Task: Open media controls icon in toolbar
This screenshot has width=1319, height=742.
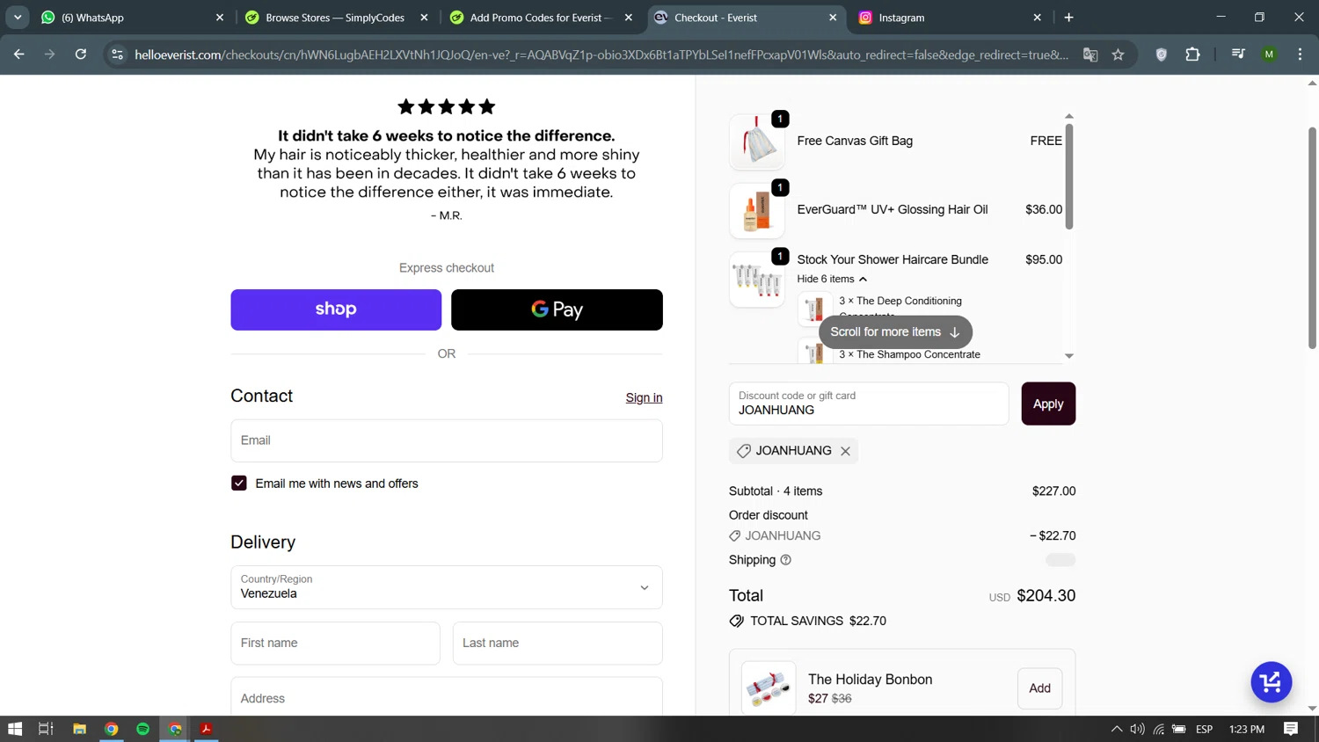Action: (1238, 55)
